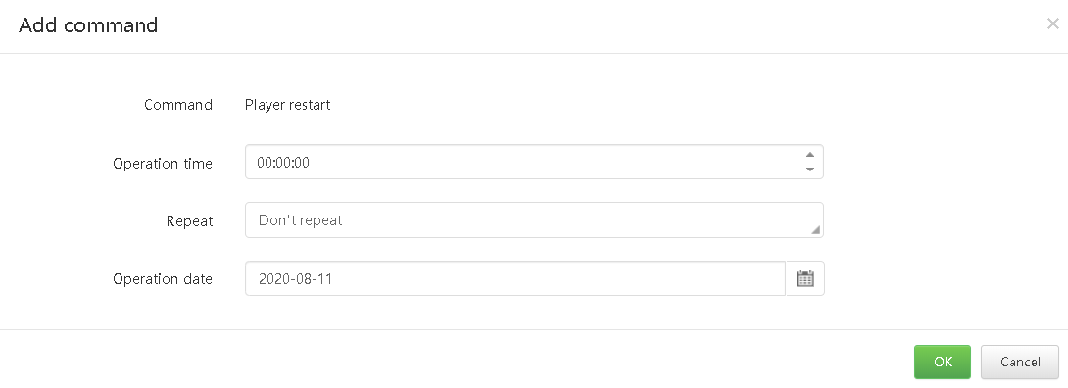
Task: Click the Operation date label
Action: pos(162,279)
